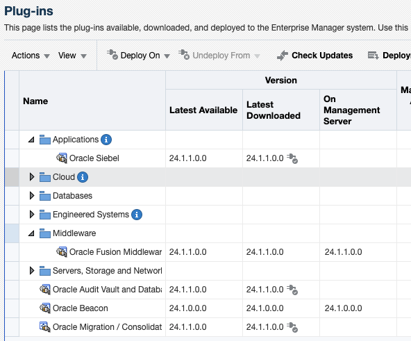This screenshot has width=411, height=341.
Task: Select the Oracle Beacon plug-in row
Action: [x=208, y=308]
